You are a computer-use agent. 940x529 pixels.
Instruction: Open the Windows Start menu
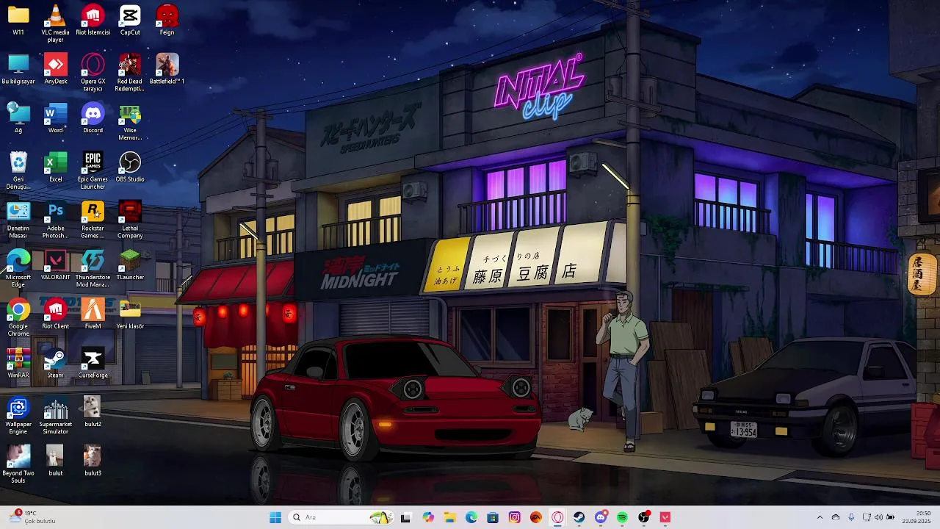(x=275, y=517)
